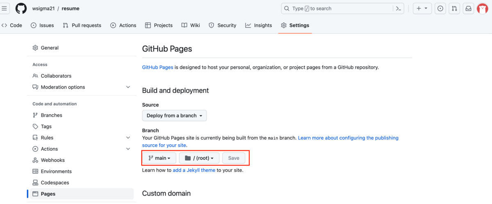Open the / (root) folder dropdown

pyautogui.click(x=199, y=158)
